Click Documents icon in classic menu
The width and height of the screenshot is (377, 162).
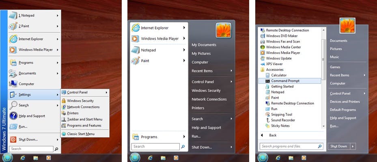(x=13, y=73)
